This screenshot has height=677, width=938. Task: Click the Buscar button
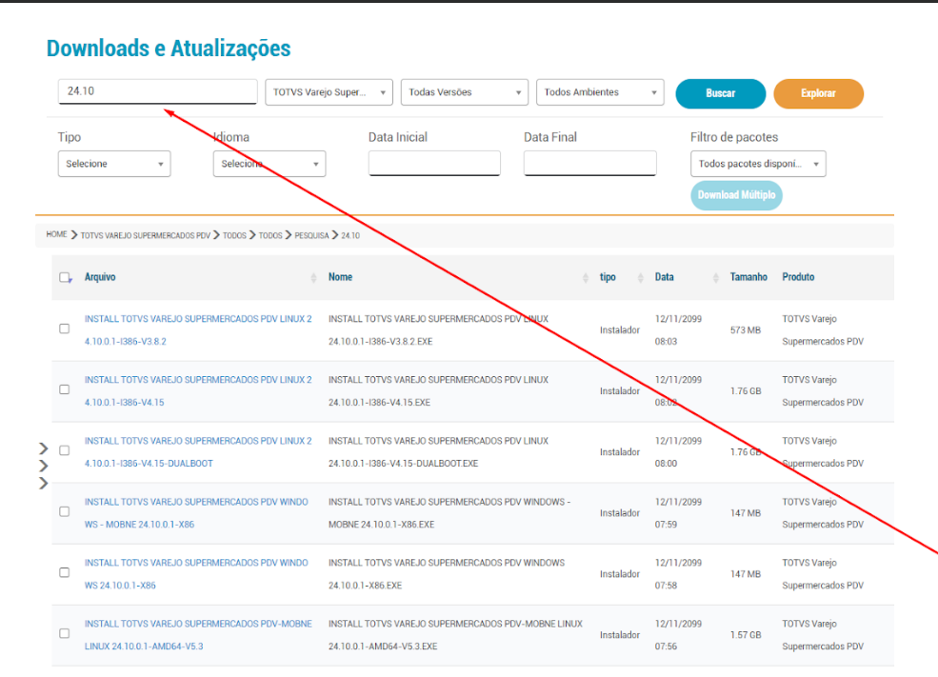point(720,93)
